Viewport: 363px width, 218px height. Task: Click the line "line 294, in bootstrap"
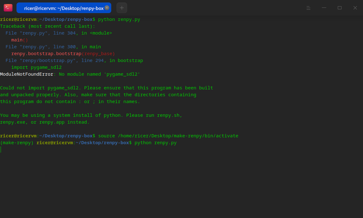(74, 60)
